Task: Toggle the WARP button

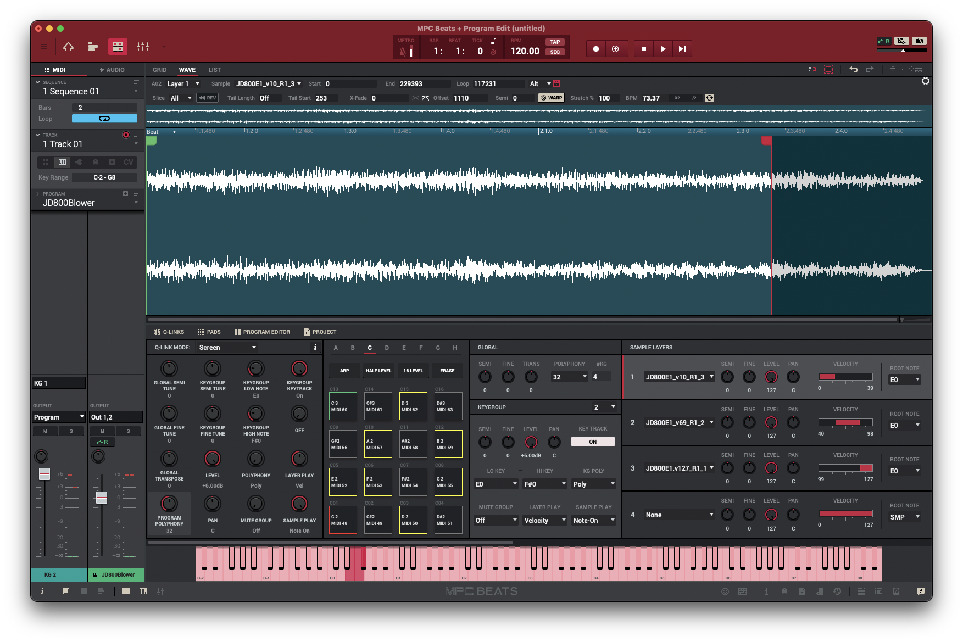Action: (551, 98)
